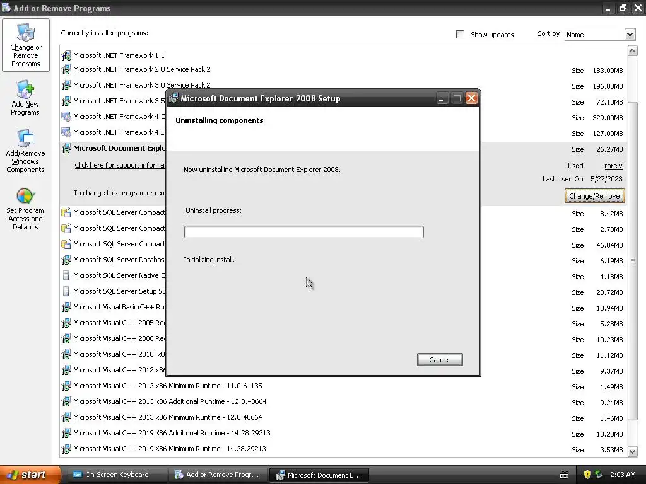The height and width of the screenshot is (484, 646).
Task: Click icon of Visual C++ 2013 Additional Runtime
Action: [x=66, y=401]
